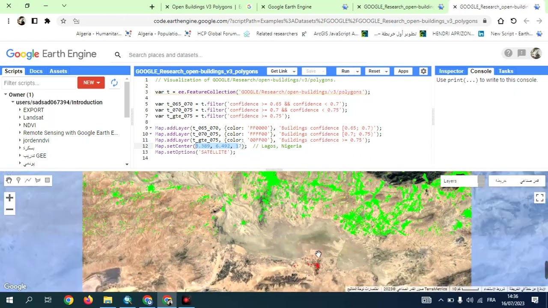Switch to Google Earth Engine browser tab

[x=304, y=7]
